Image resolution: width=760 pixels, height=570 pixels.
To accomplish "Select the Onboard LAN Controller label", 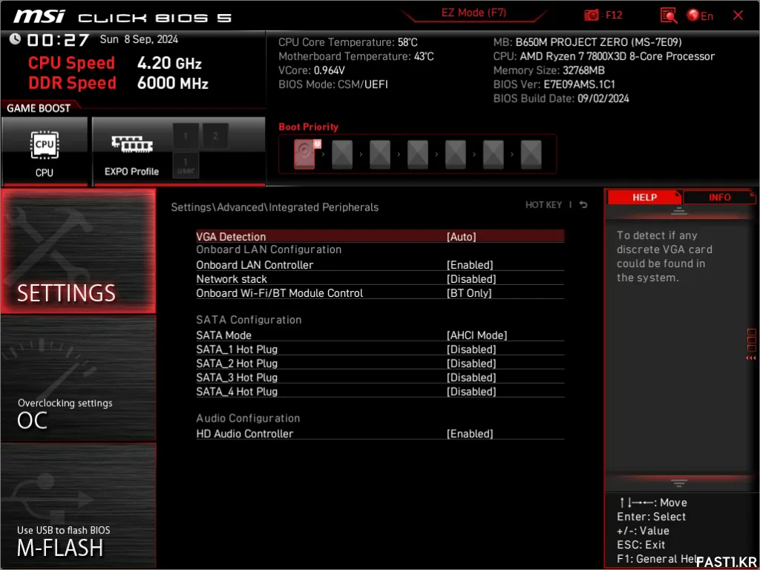I will coord(255,265).
